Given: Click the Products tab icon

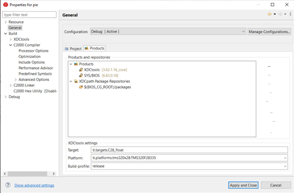Looking at the screenshot, I should pos(86,48).
